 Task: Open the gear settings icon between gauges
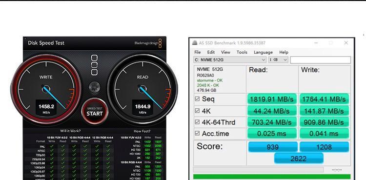pos(95,87)
